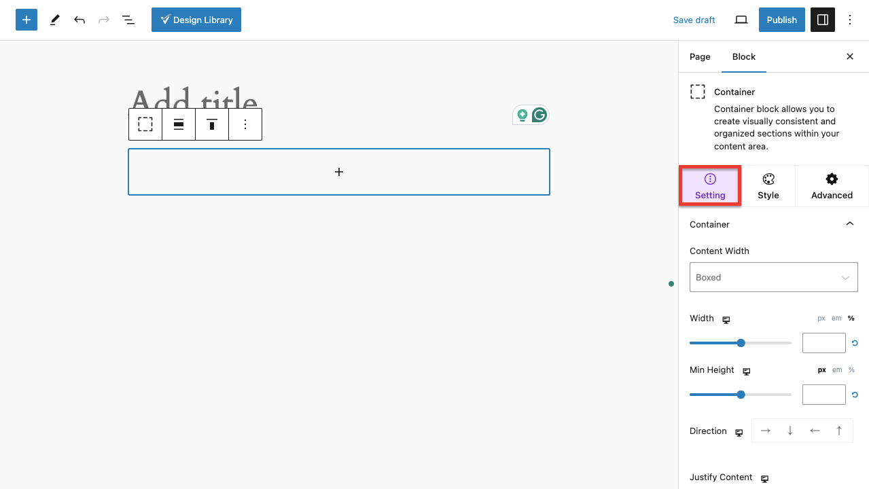Viewport: 869px width, 489px height.
Task: Open the top-bar Options three-dot menu
Action: (x=850, y=20)
